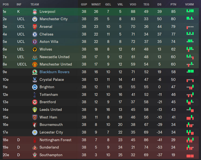This screenshot has height=160, width=201.
Task: Sort table by WINST column header
Action: [x=96, y=4]
